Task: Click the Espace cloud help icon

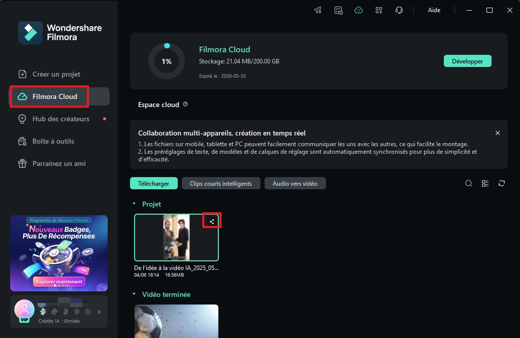Action: (x=185, y=105)
